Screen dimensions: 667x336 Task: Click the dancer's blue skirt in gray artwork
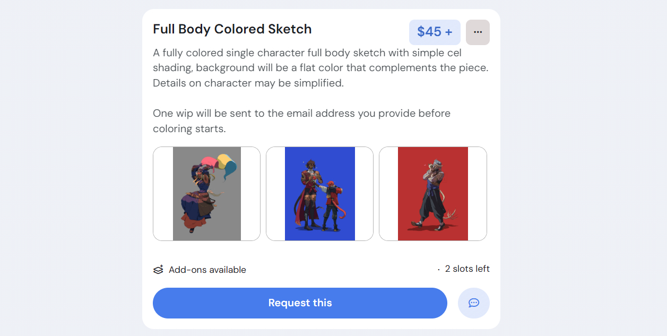click(194, 204)
